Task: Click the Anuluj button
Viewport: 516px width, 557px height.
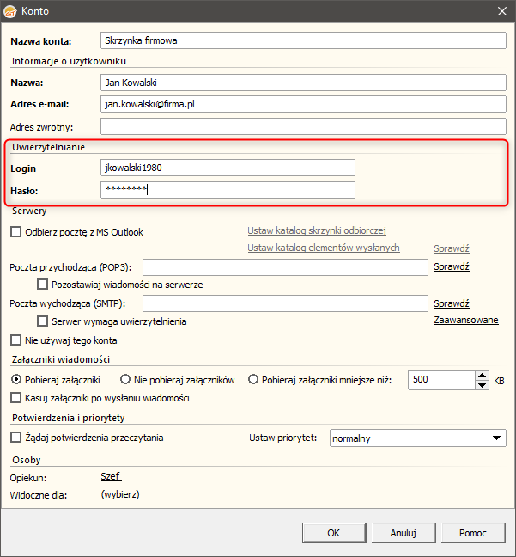Action: [x=403, y=533]
